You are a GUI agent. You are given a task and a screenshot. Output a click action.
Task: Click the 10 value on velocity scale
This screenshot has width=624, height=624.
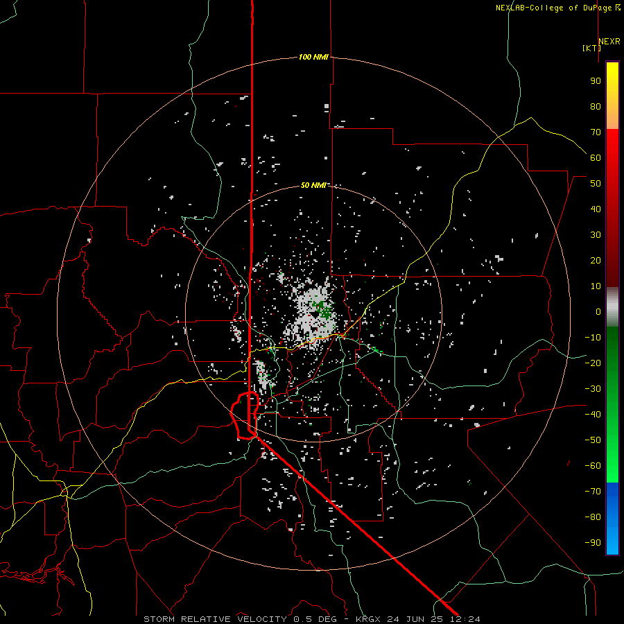click(596, 286)
